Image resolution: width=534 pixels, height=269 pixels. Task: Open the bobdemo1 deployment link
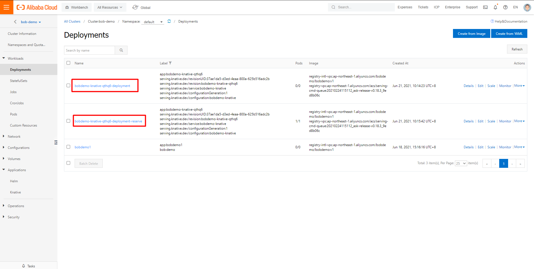(x=83, y=147)
